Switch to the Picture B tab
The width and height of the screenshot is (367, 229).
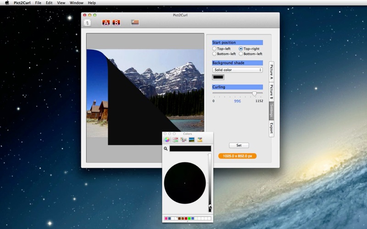pos(272,92)
